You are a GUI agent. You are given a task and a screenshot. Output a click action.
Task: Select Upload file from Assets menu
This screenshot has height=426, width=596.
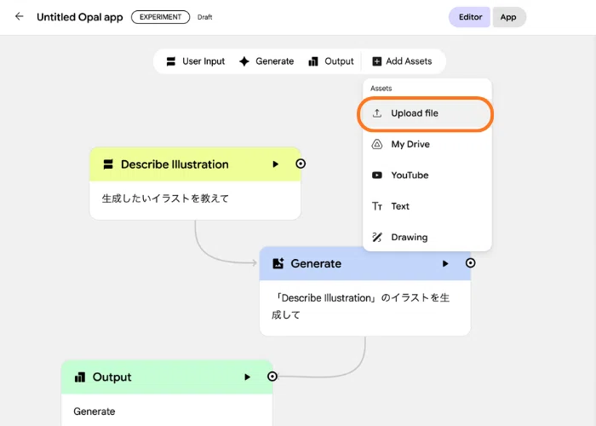coord(426,113)
